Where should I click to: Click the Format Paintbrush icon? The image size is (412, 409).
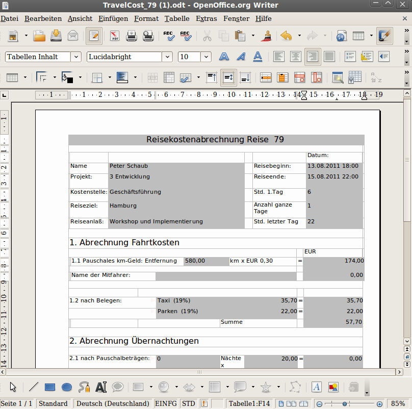click(266, 36)
